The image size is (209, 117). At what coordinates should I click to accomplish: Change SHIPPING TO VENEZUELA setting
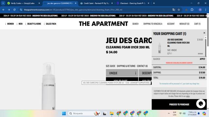coord(153,24)
